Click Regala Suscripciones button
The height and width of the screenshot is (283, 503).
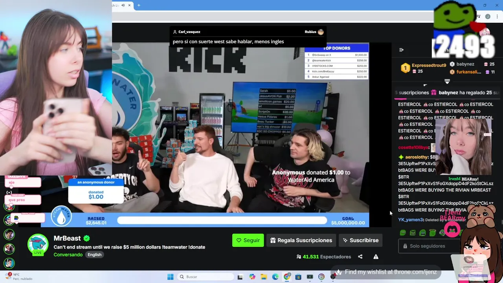[x=301, y=240]
